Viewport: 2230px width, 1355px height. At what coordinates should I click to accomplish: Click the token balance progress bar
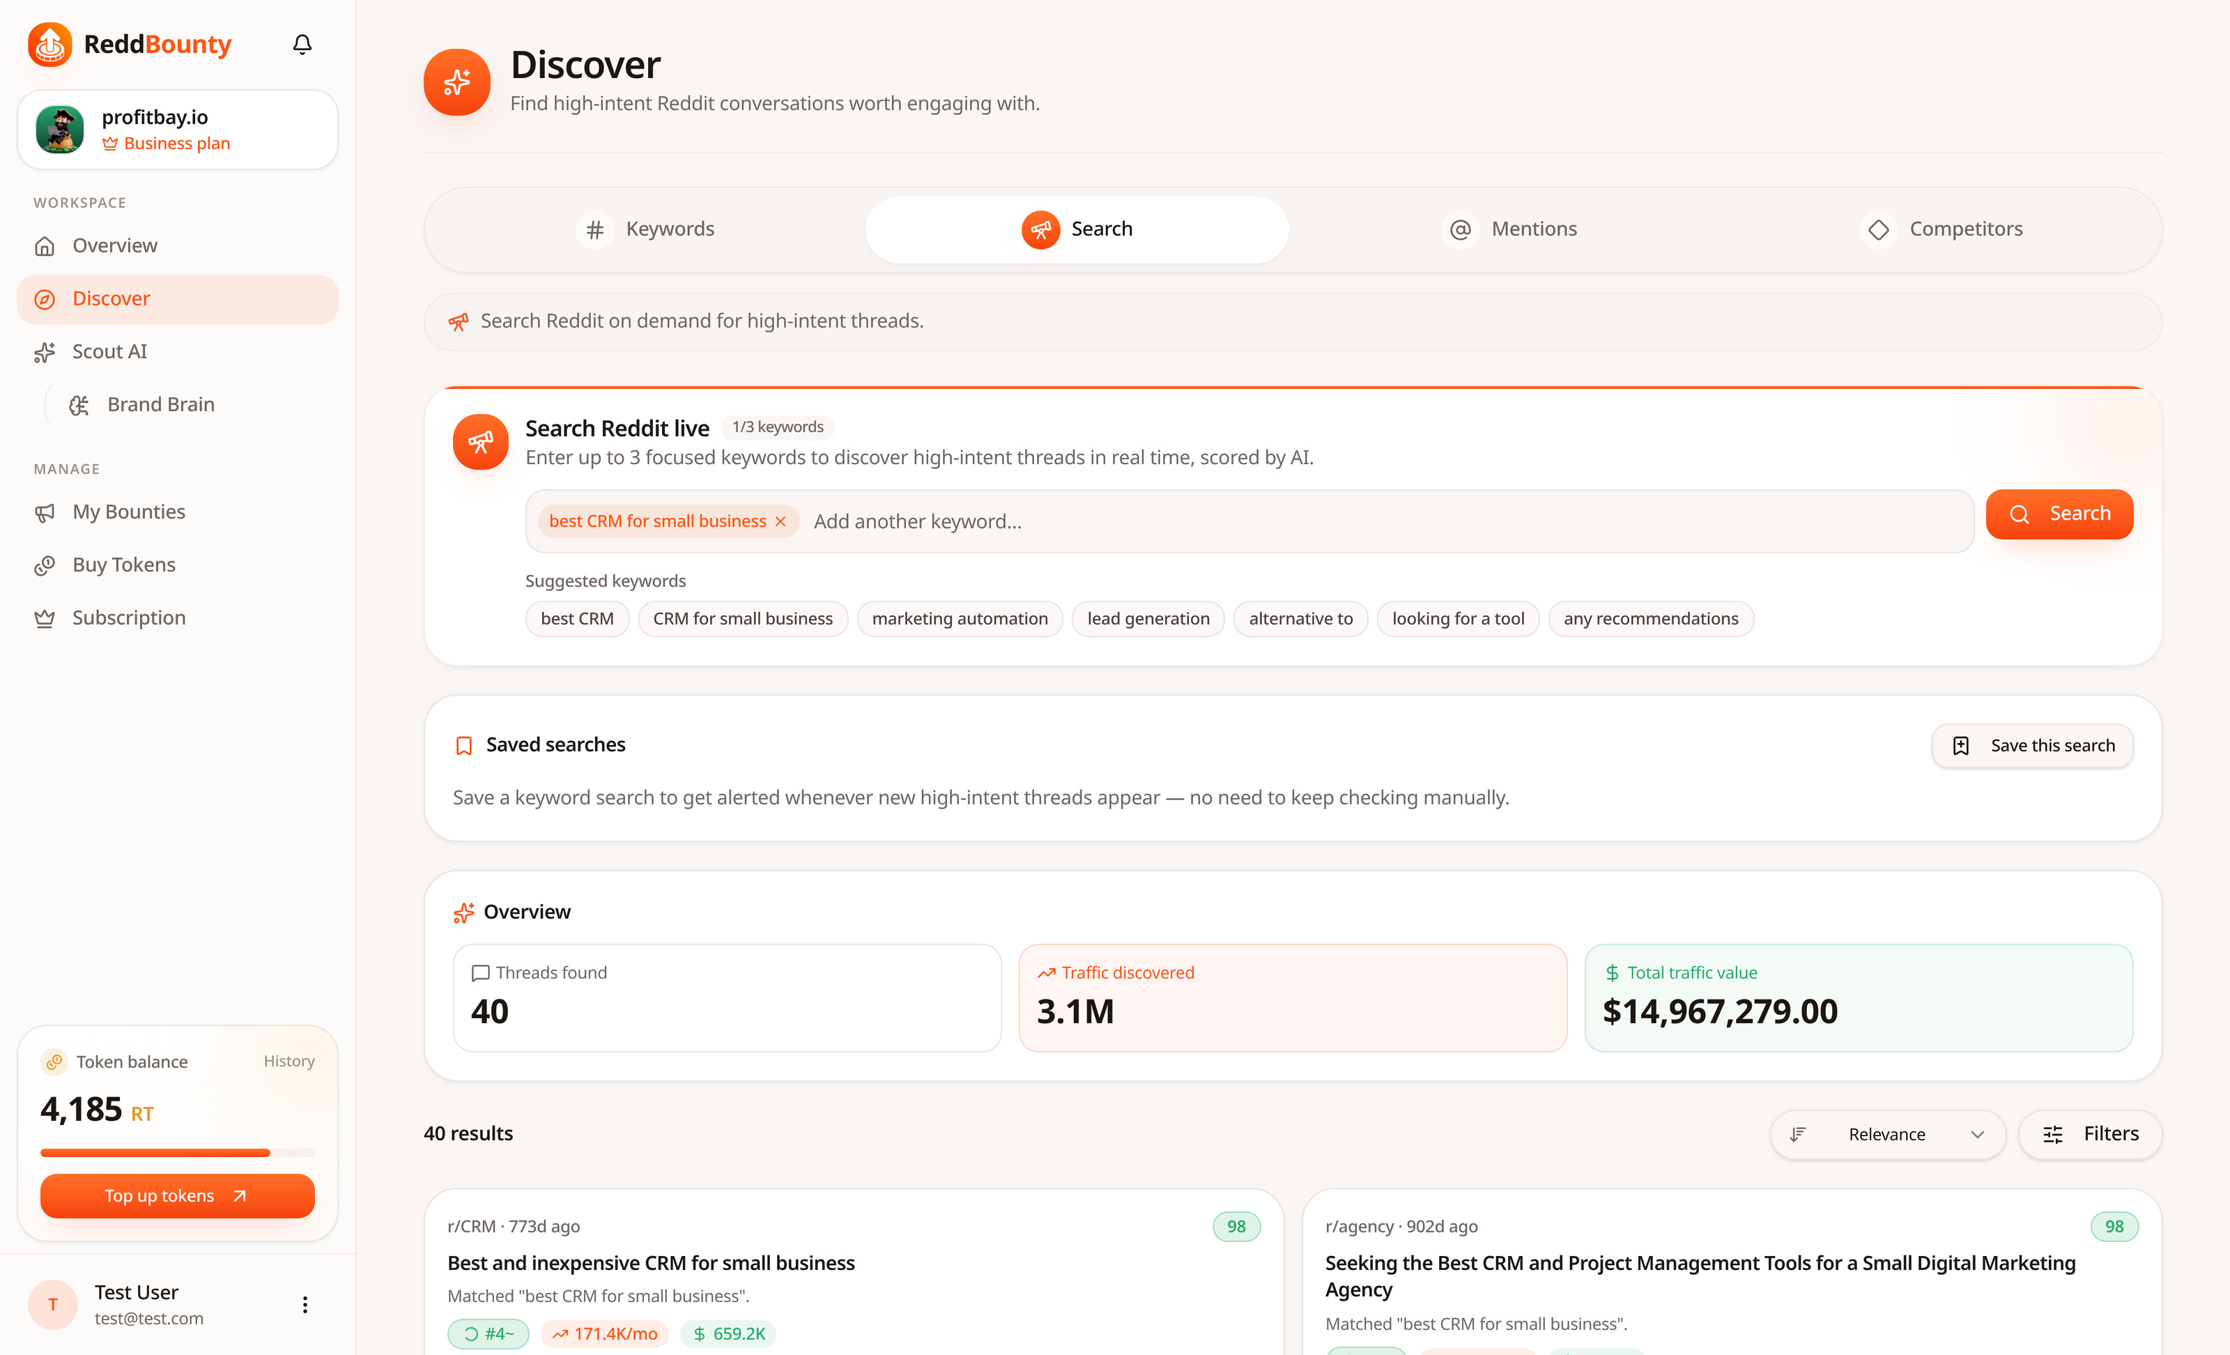click(x=178, y=1153)
